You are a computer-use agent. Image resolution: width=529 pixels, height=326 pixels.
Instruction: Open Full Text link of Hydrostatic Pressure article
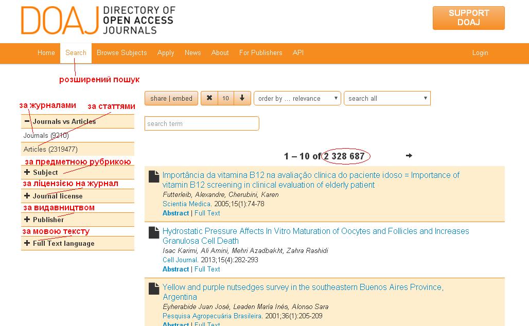[207, 269]
